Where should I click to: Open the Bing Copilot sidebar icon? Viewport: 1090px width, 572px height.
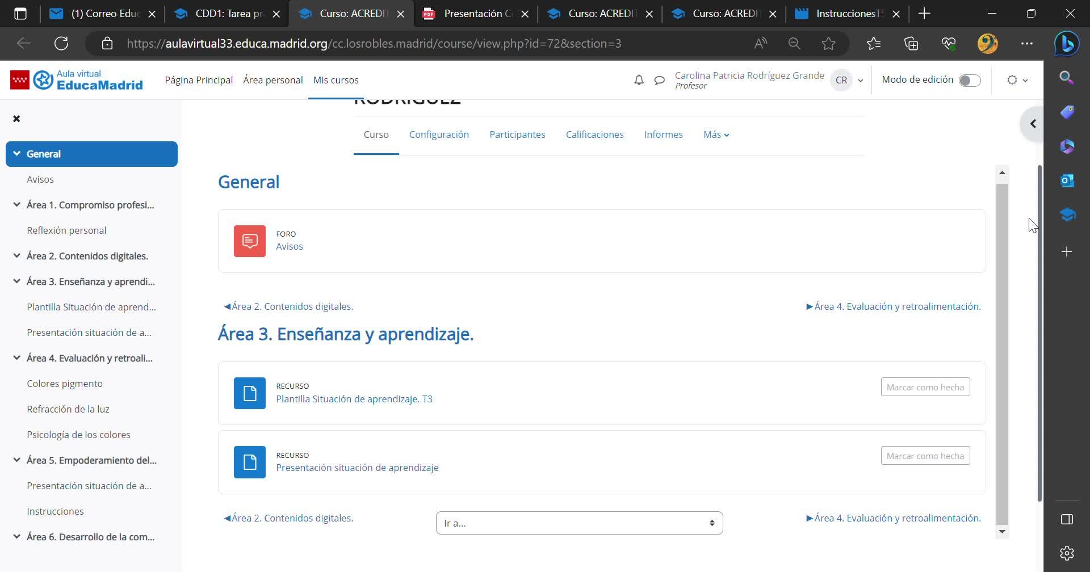point(1066,44)
